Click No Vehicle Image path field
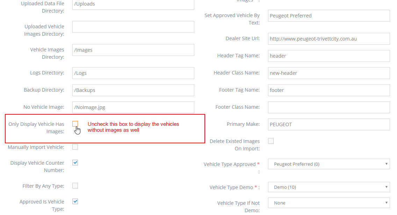The width and height of the screenshot is (397, 215). (133, 107)
